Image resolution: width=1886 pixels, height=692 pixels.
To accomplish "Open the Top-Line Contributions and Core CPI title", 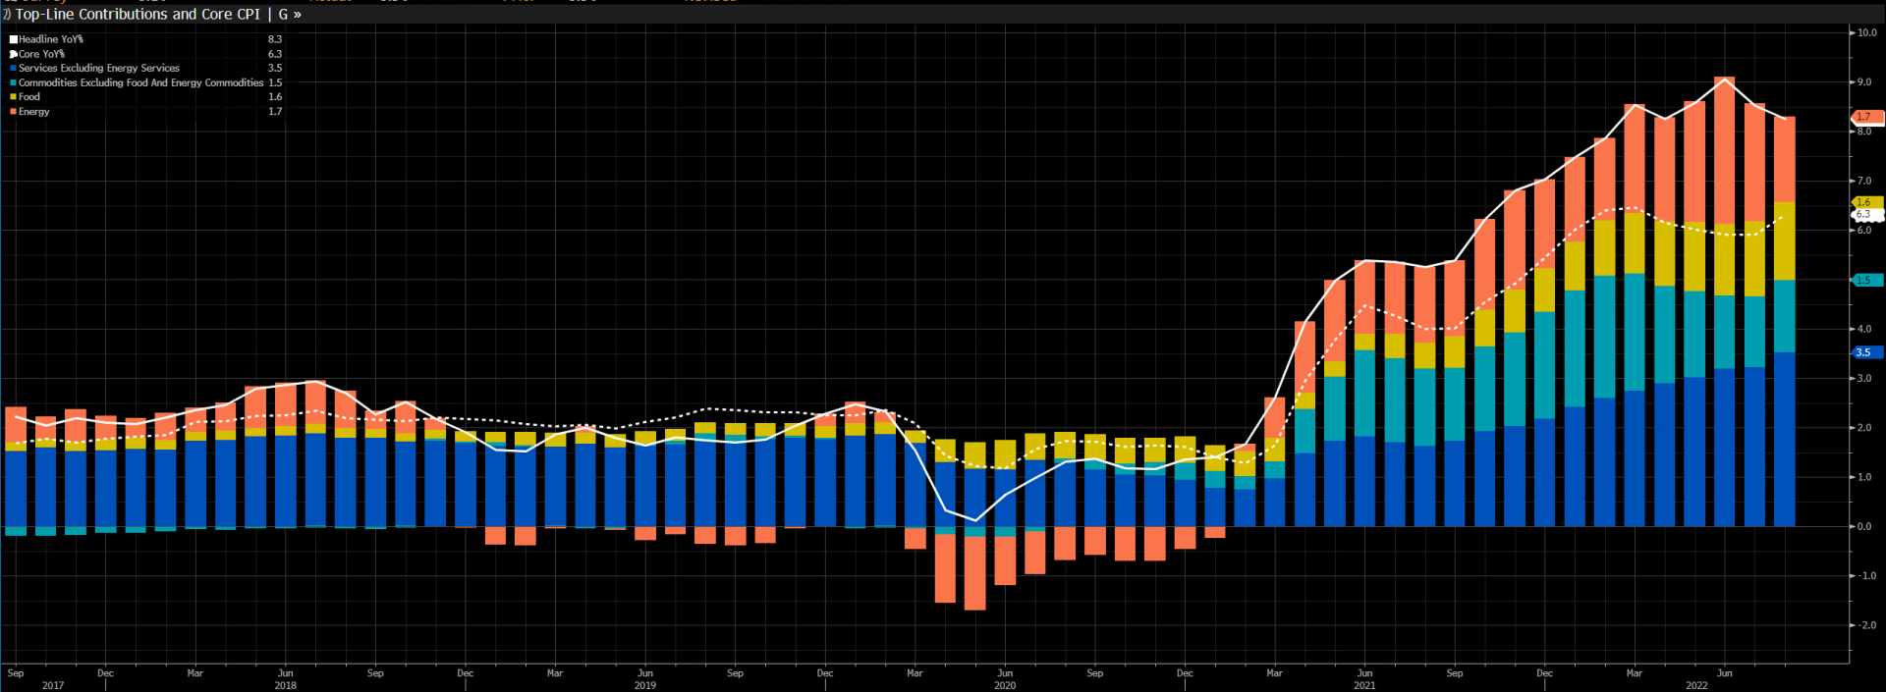I will (x=138, y=15).
